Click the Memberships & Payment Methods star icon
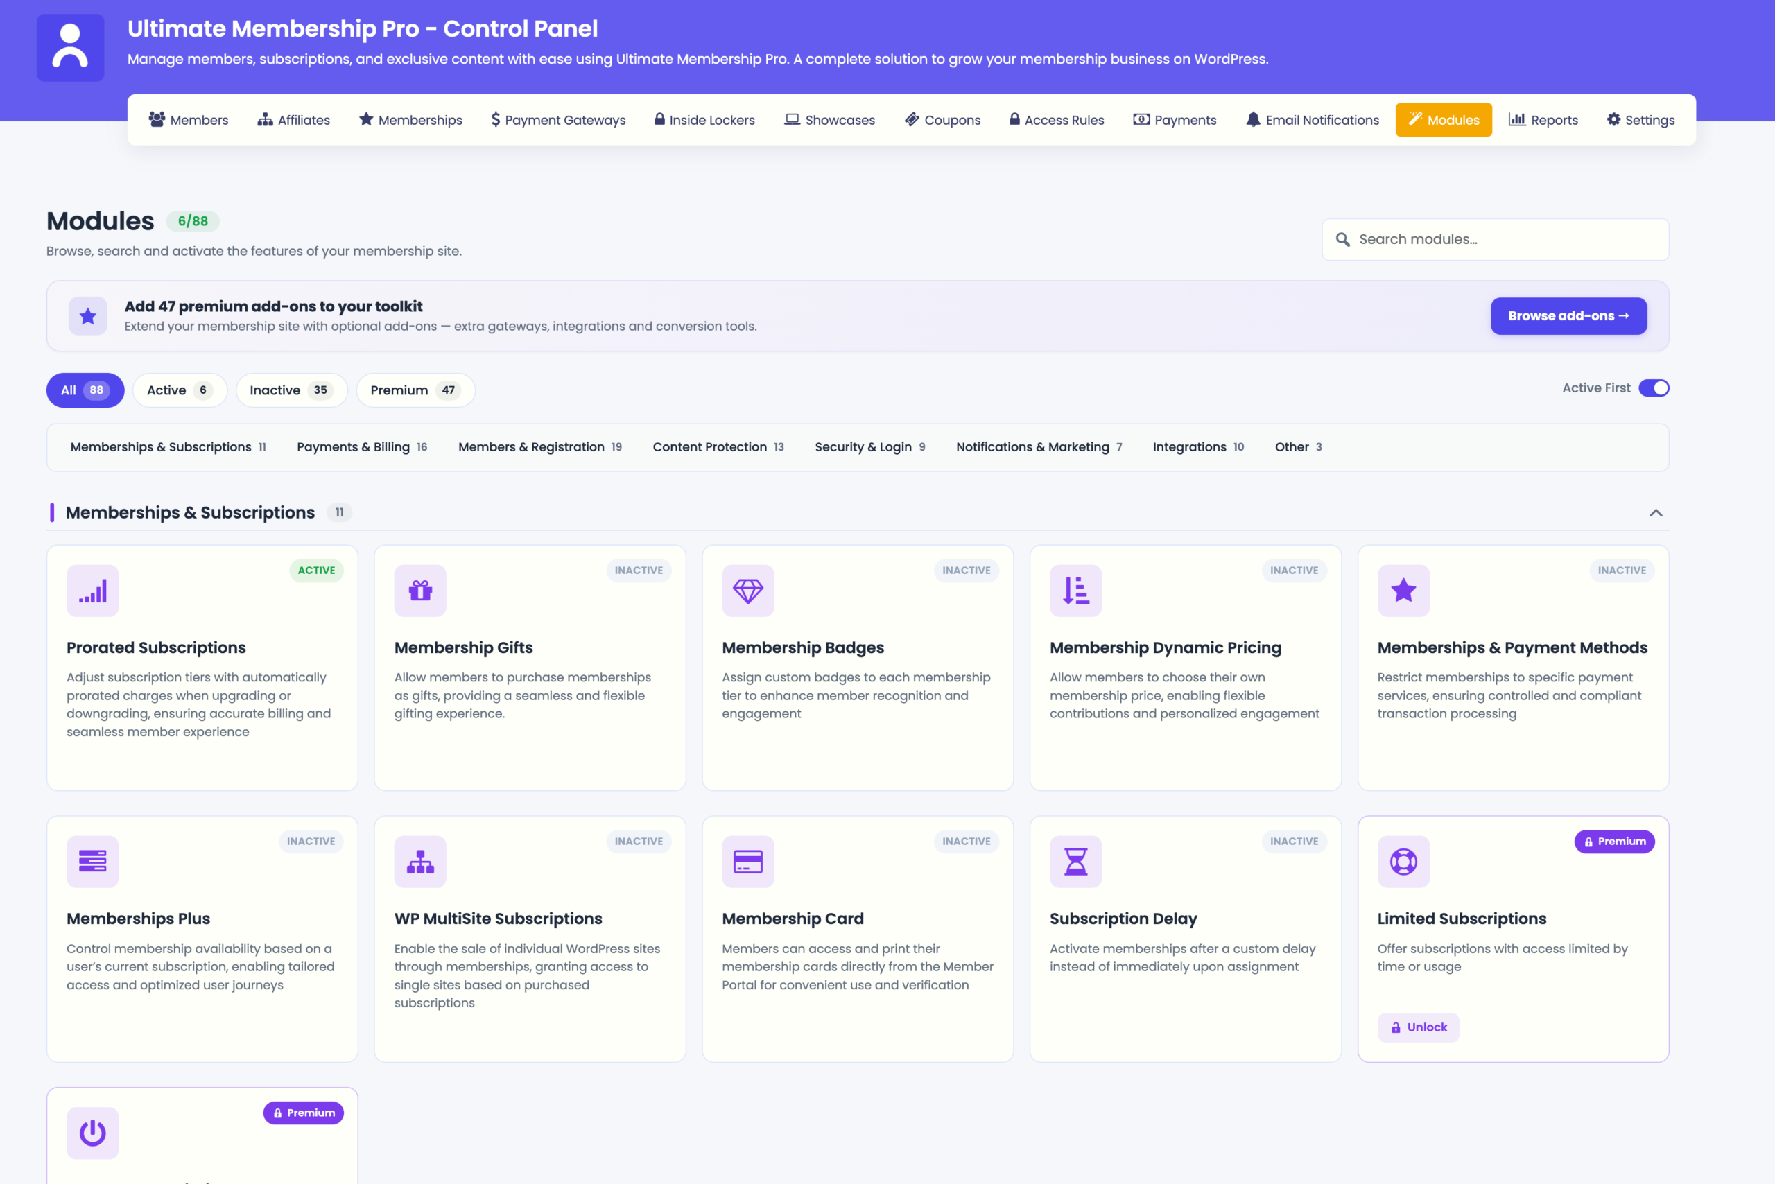 point(1403,591)
